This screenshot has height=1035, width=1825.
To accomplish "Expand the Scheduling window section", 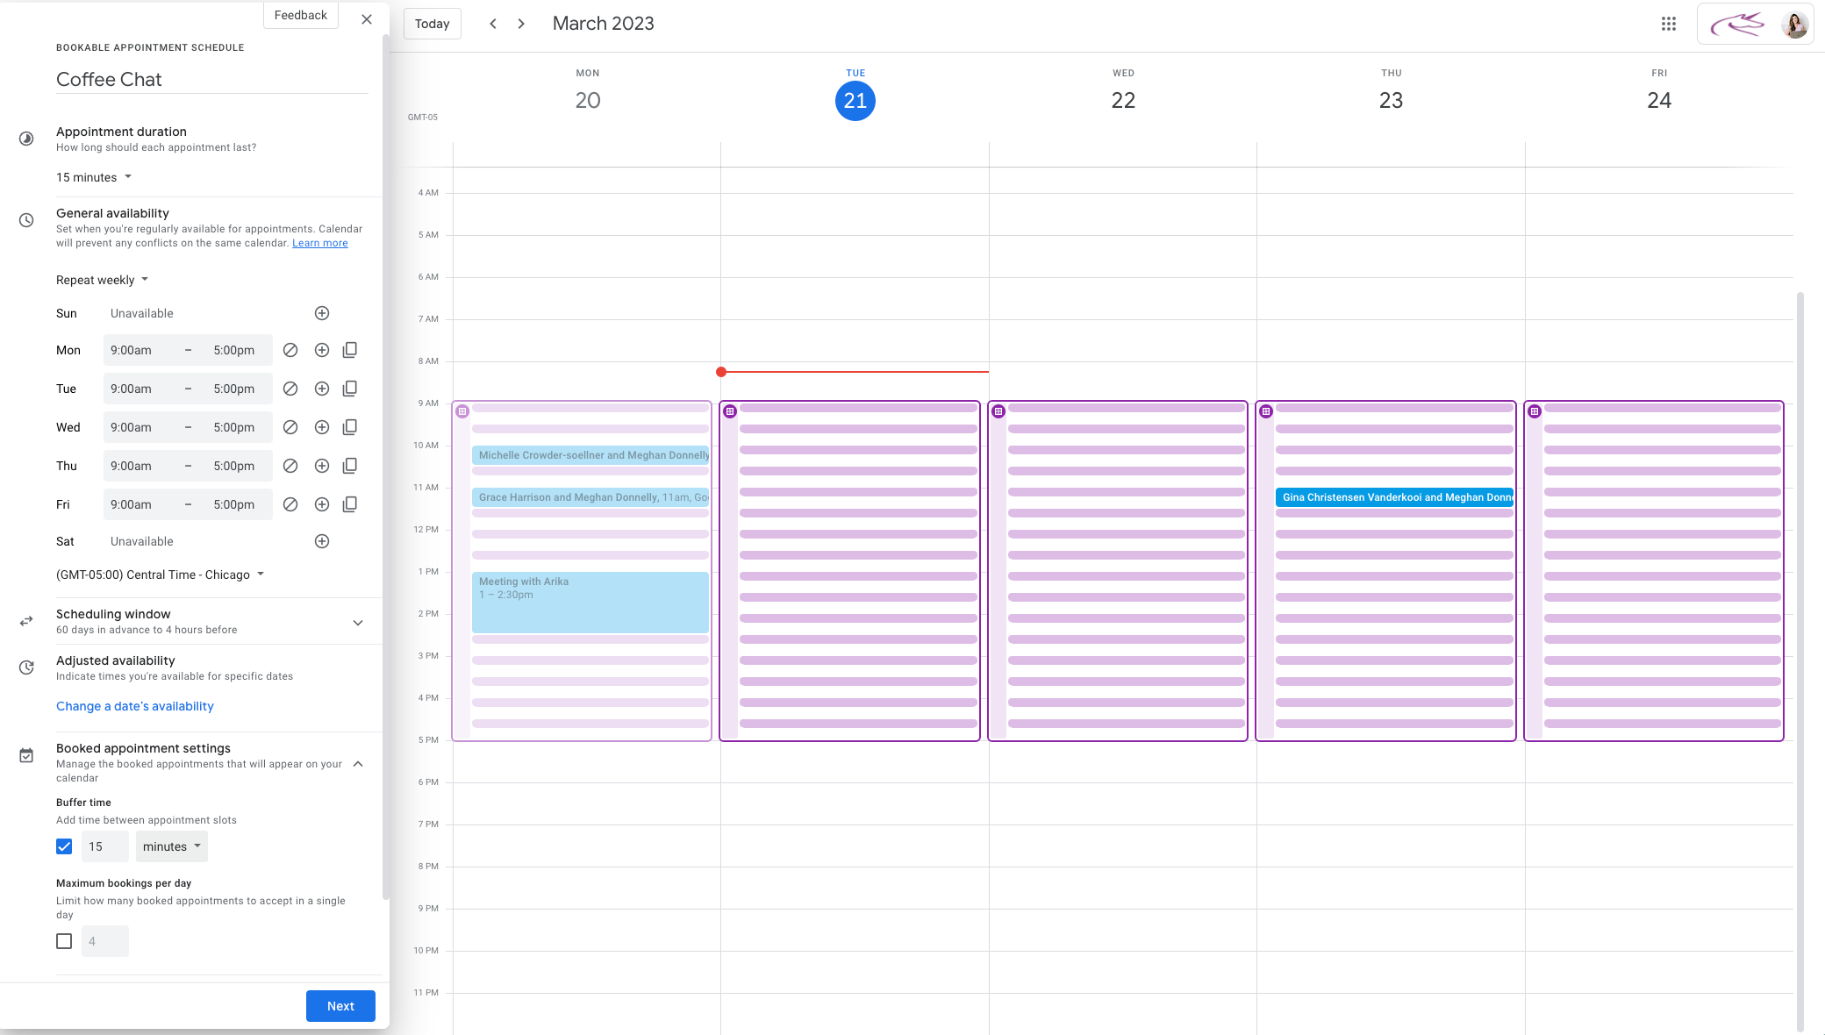I will click(358, 622).
